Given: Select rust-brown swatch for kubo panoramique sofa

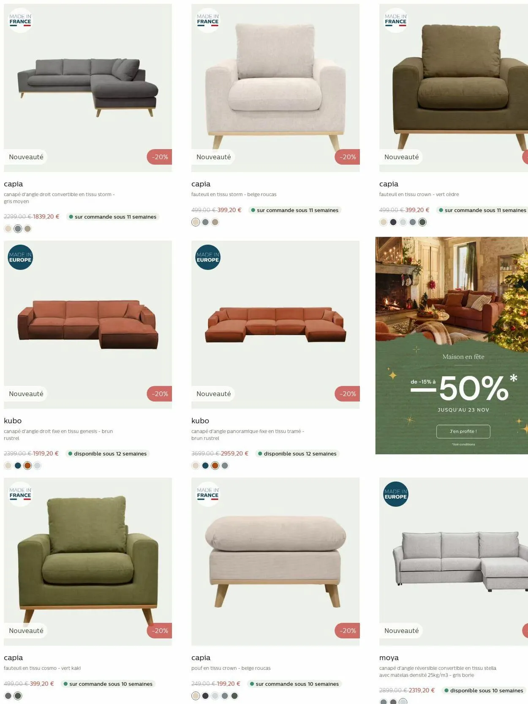Looking at the screenshot, I should (215, 466).
